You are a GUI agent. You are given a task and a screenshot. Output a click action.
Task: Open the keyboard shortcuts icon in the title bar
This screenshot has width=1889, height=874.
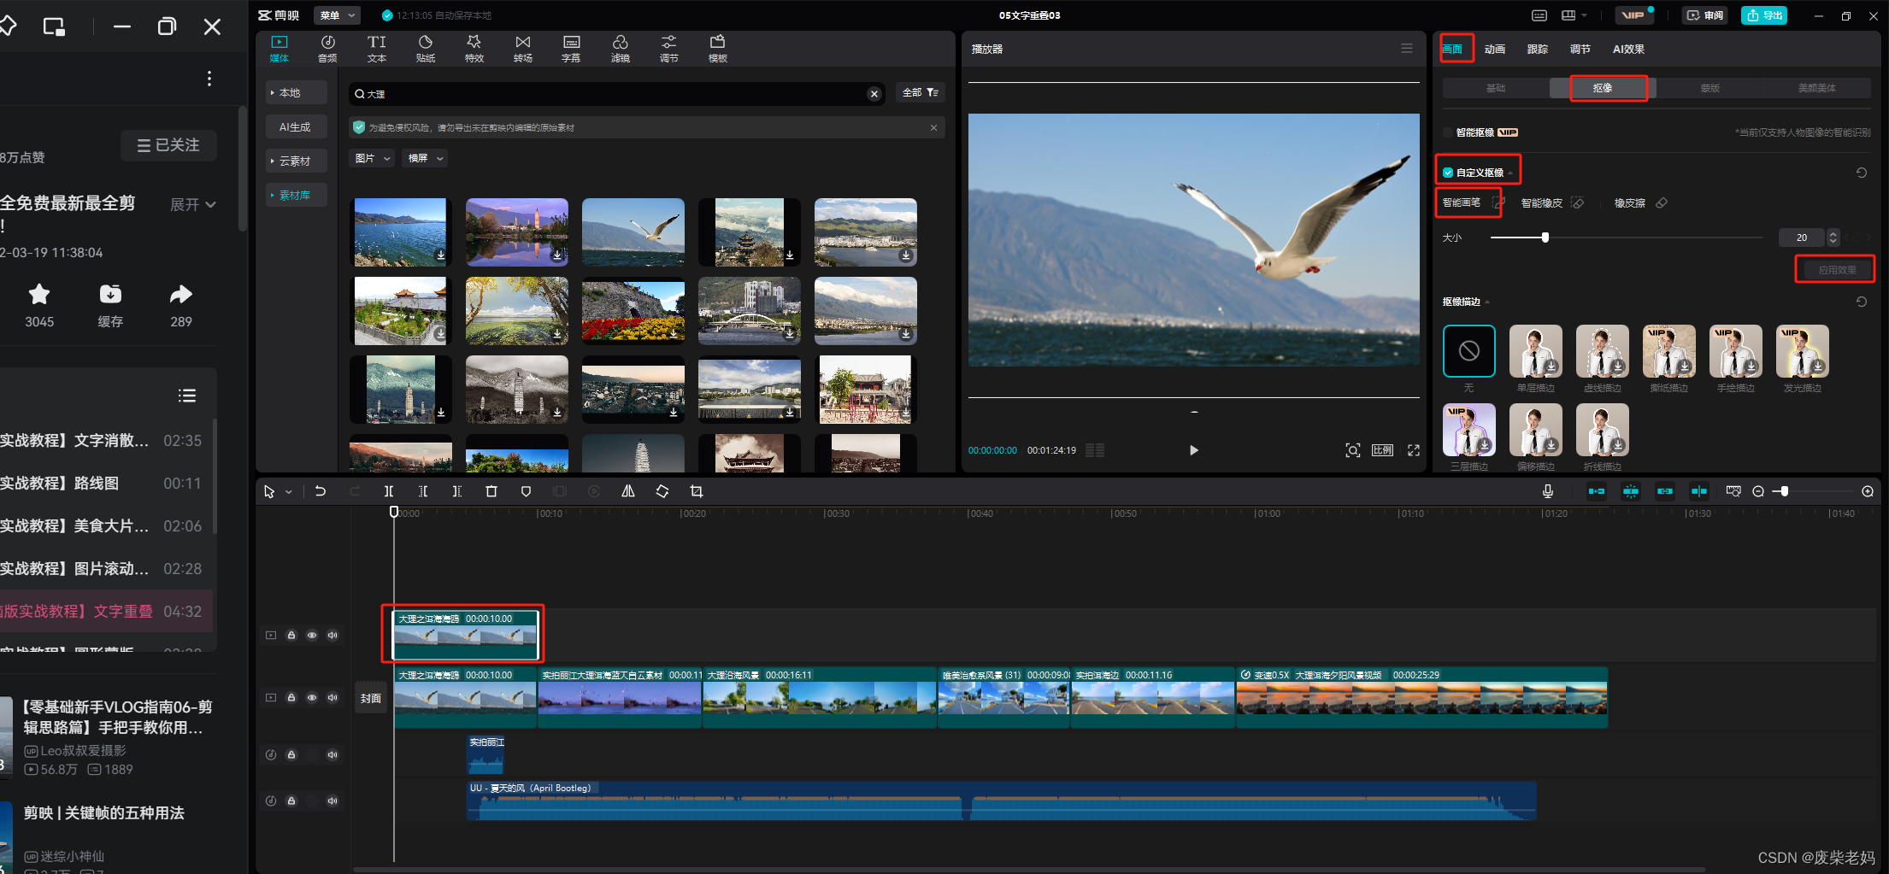click(x=1539, y=15)
